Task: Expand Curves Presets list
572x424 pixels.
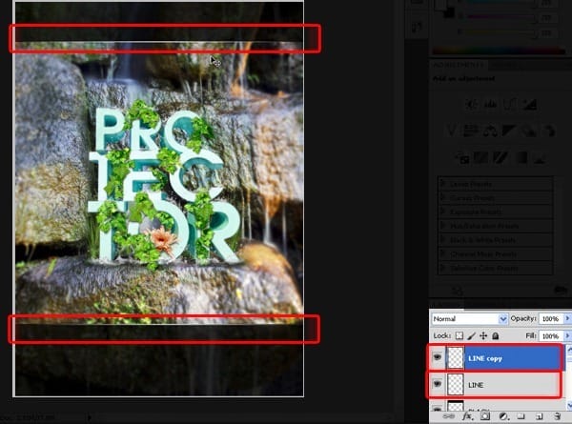Action: click(443, 198)
